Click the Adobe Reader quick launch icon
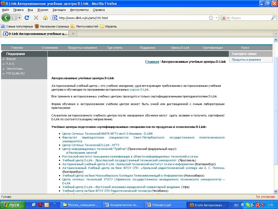This screenshot has width=278, height=209. pyautogui.click(x=40, y=205)
